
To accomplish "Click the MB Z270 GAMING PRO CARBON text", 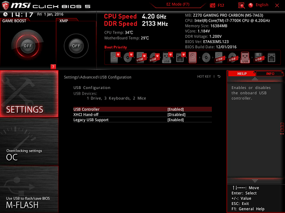I will coord(224,15).
